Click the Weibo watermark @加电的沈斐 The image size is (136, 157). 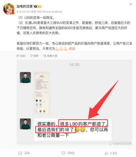click(120, 144)
